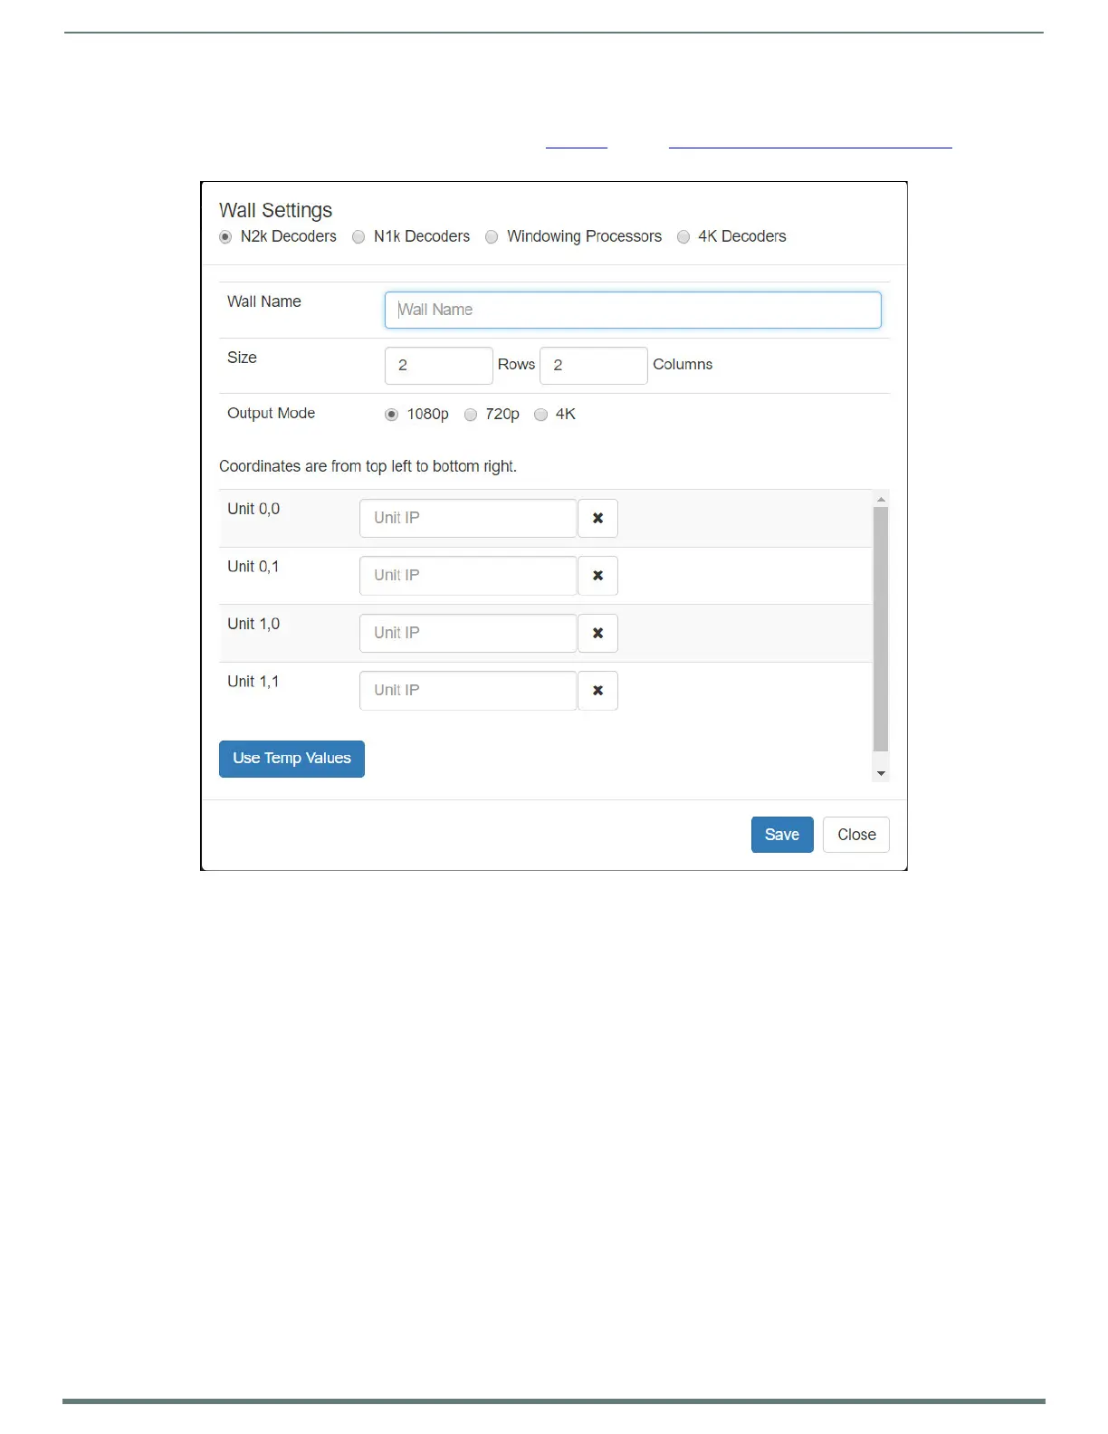Click the Wall Name input field

pos(633,310)
